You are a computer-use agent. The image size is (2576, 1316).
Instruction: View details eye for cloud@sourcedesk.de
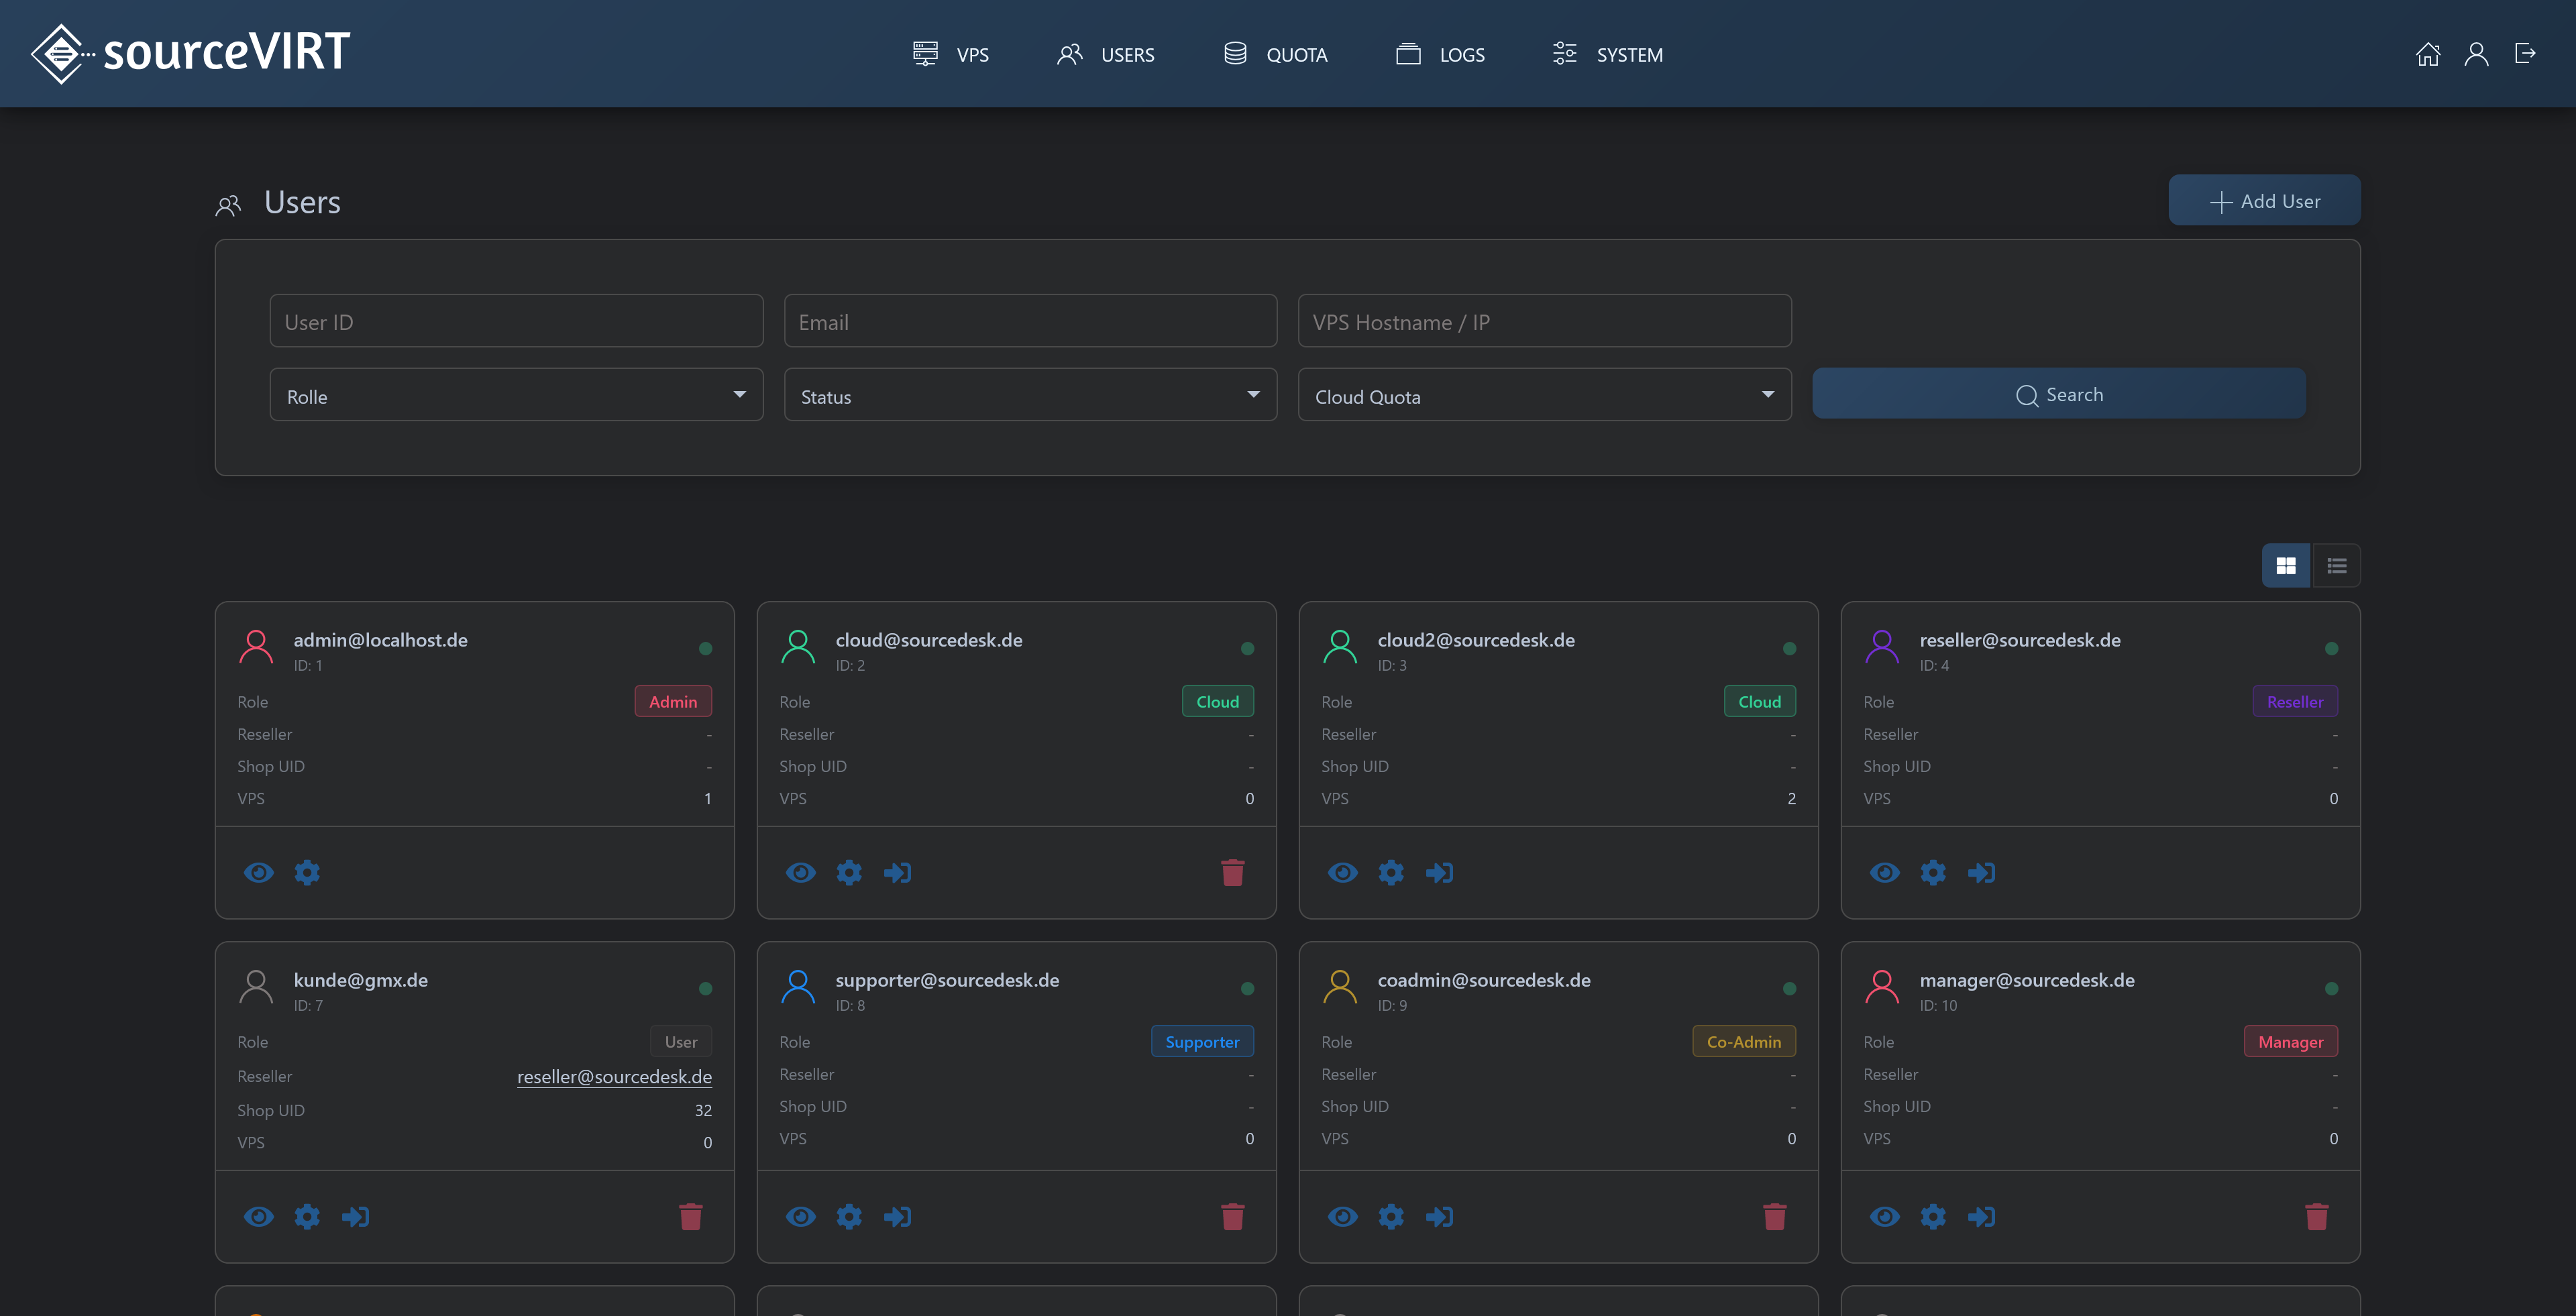point(801,872)
